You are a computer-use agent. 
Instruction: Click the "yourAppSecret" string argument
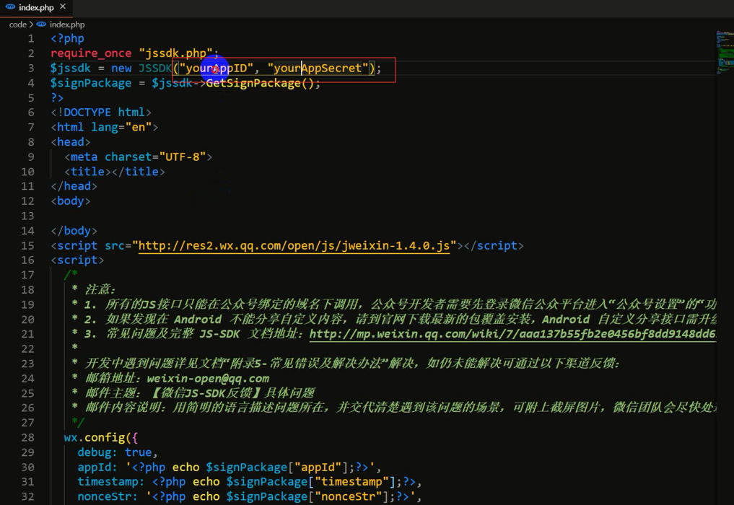(x=318, y=69)
